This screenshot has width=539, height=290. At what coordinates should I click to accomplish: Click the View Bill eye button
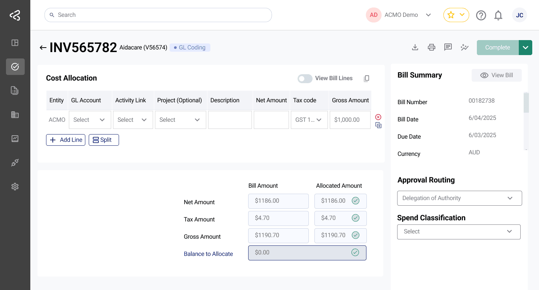(496, 75)
